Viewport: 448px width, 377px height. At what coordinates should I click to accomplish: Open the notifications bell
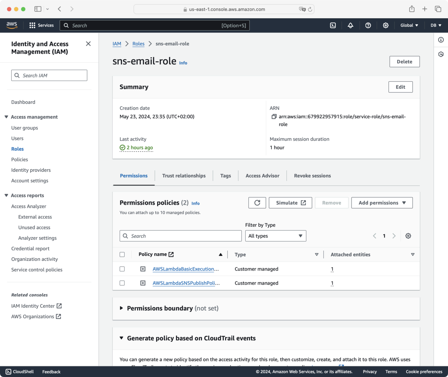[x=350, y=25]
